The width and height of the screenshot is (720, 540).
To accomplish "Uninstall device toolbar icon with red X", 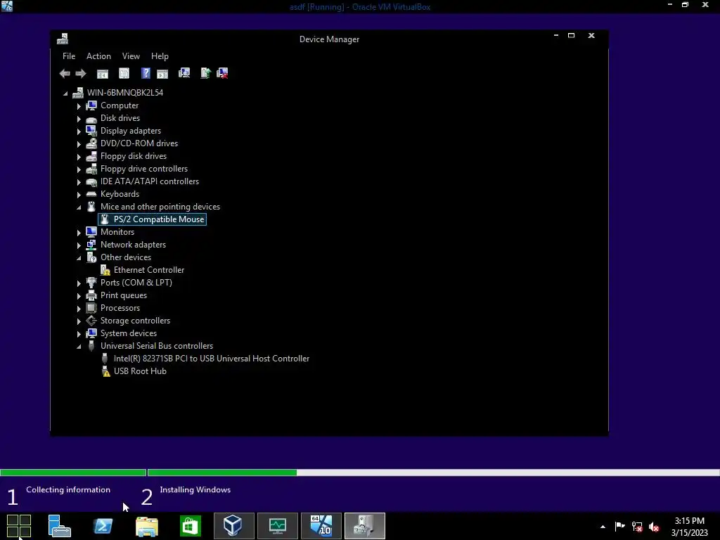I will click(222, 73).
